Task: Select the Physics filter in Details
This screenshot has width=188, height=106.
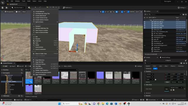Action: [x=173, y=66]
